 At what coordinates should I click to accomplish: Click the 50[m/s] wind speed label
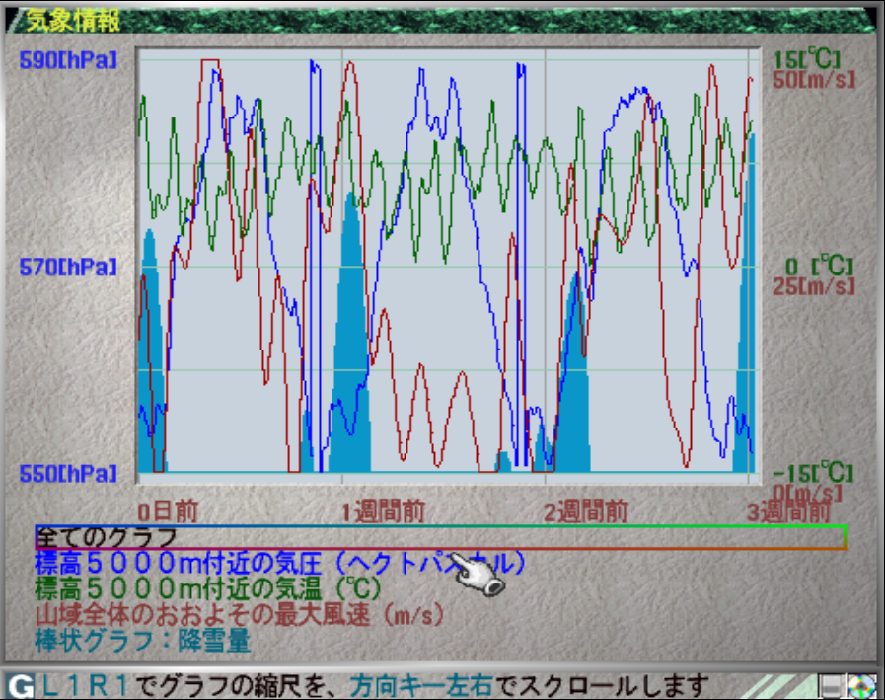click(x=813, y=80)
